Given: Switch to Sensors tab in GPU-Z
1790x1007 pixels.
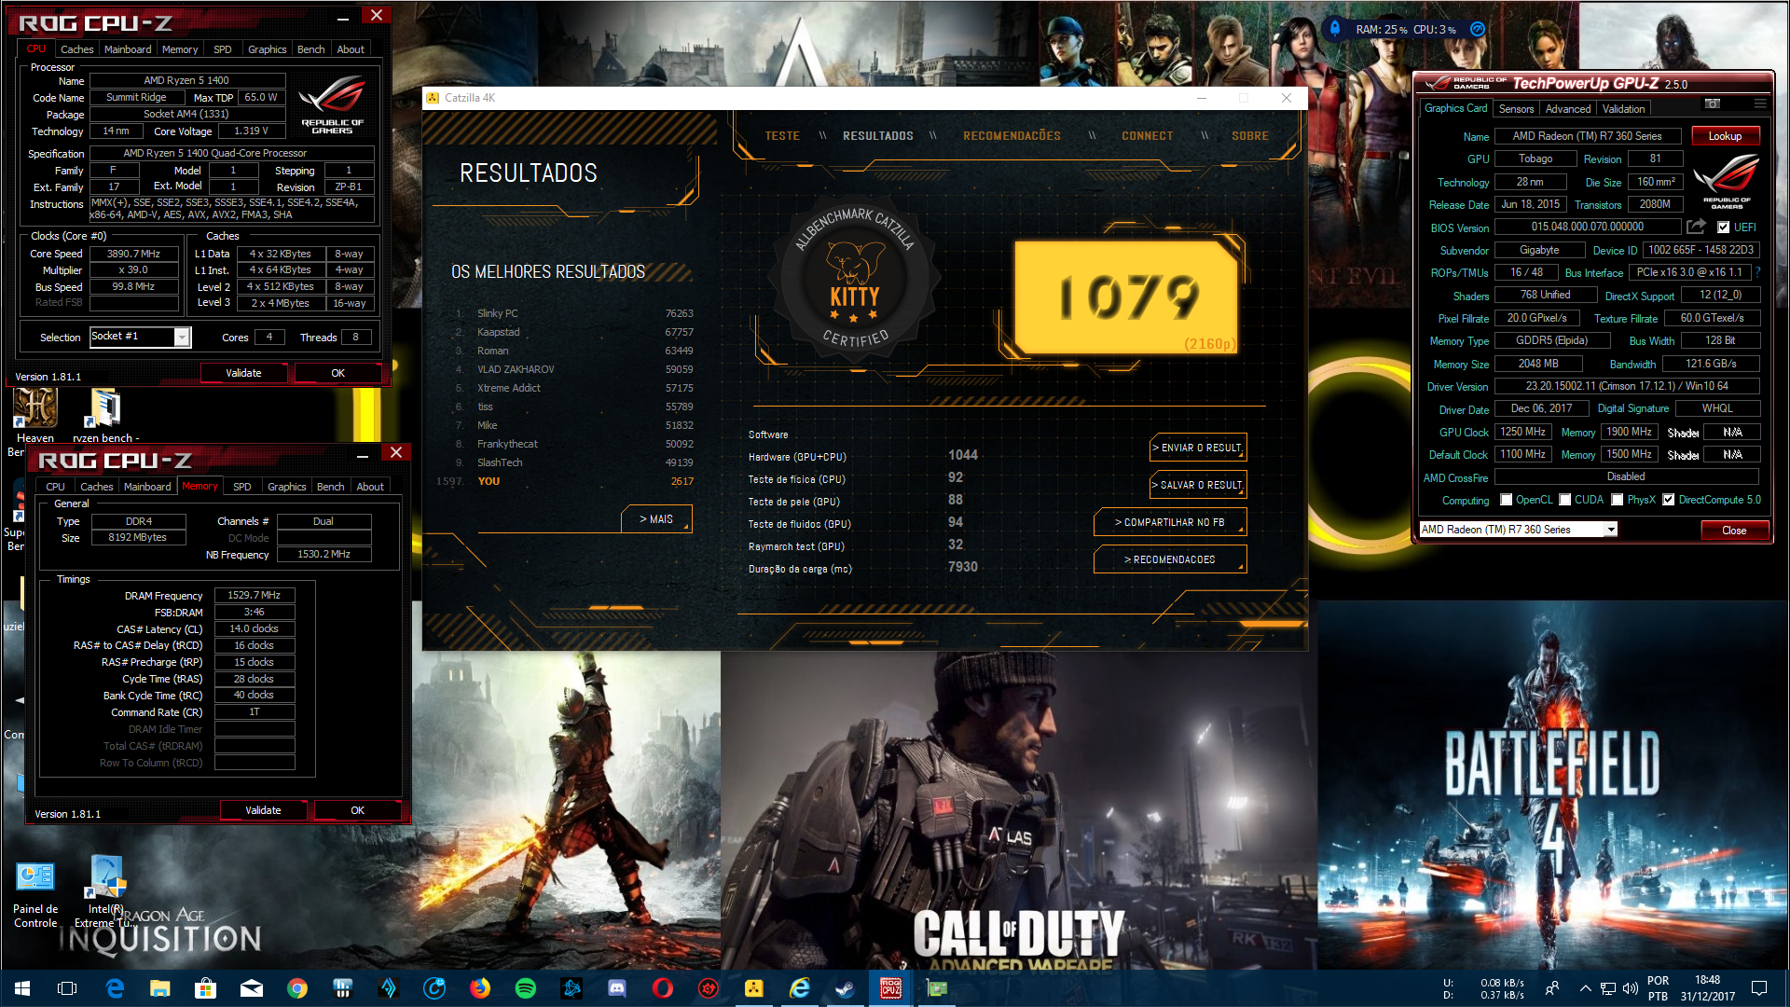Looking at the screenshot, I should pyautogui.click(x=1516, y=109).
